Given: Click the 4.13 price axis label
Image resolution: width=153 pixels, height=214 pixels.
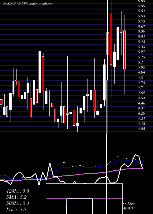Looking at the screenshot, I should point(141,124).
